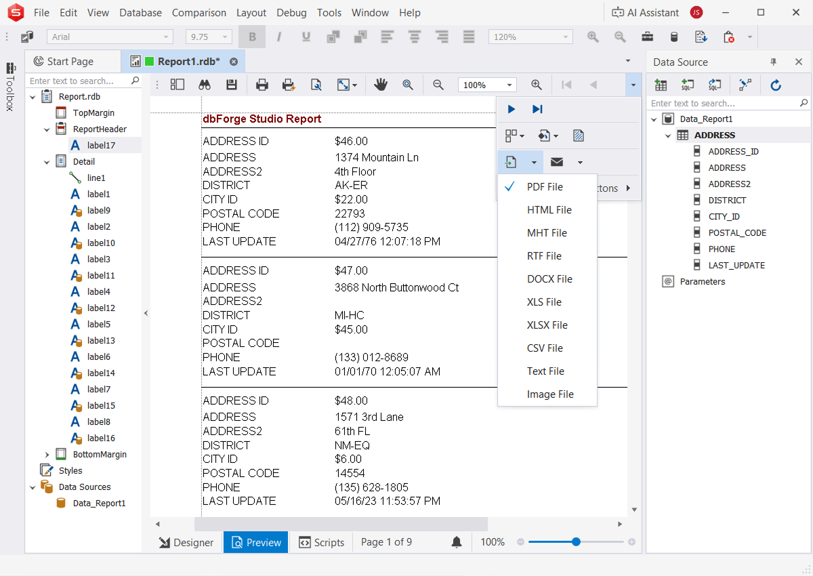
Task: Collapse the ADDRESS table node
Action: pyautogui.click(x=668, y=136)
